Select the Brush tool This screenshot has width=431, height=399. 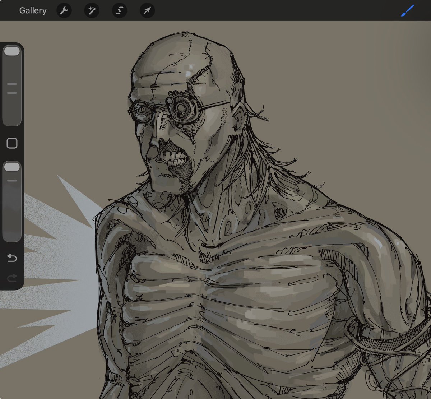pos(408,10)
